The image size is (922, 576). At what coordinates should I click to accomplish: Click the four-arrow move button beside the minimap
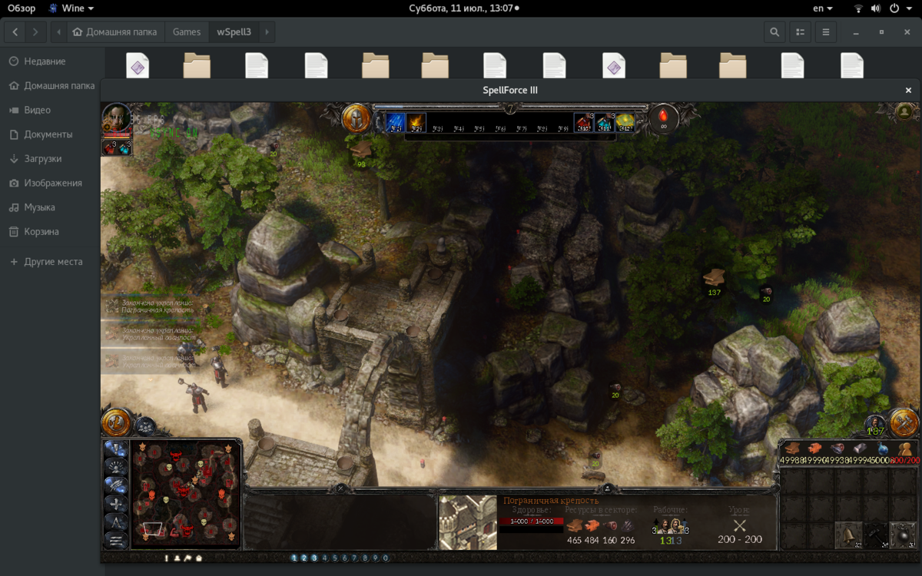pos(116,504)
